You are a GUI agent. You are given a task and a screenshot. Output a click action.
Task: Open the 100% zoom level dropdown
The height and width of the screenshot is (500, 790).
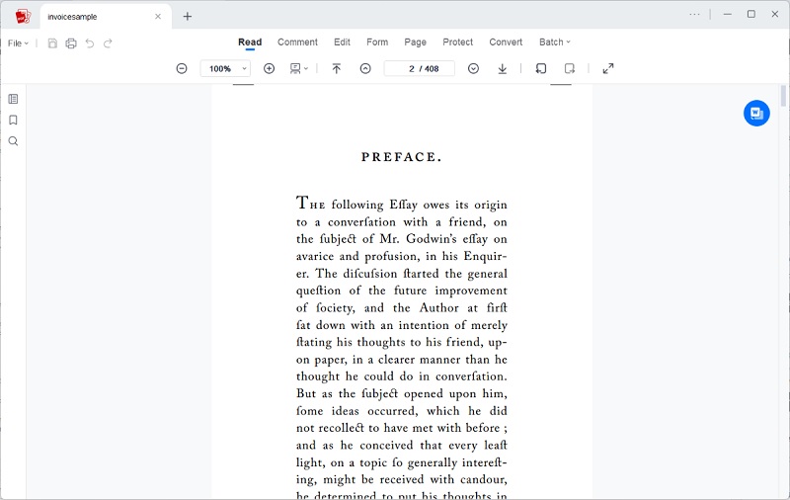(225, 68)
